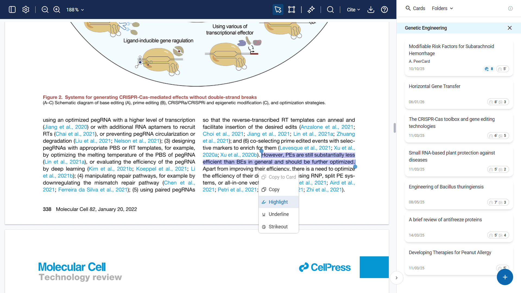Click the Jiang et al., 2020 citation link
Screen dimensions: 521x293
pyautogui.click(x=66, y=127)
